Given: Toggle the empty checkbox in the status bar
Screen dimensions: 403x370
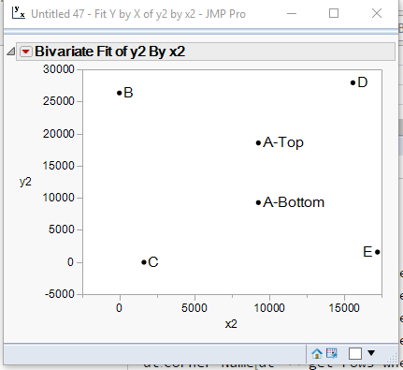Looking at the screenshot, I should [x=355, y=354].
